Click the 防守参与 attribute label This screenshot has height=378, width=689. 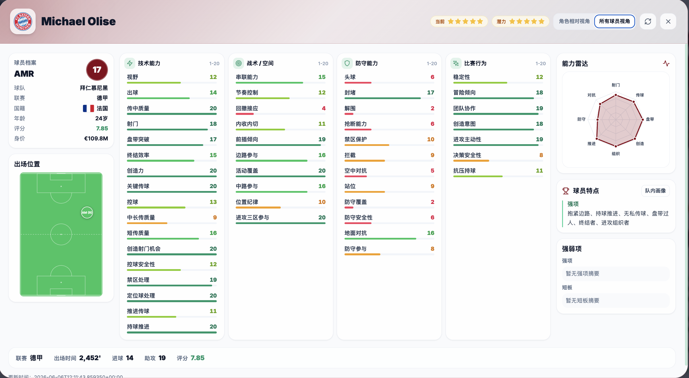356,249
